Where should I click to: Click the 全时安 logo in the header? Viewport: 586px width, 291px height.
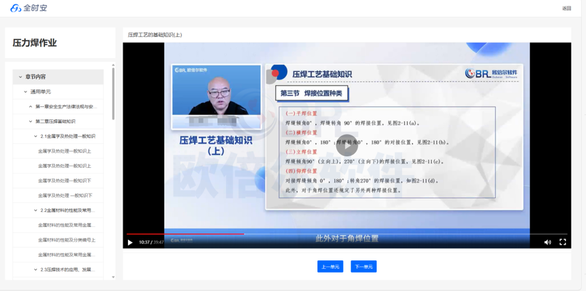coord(29,8)
